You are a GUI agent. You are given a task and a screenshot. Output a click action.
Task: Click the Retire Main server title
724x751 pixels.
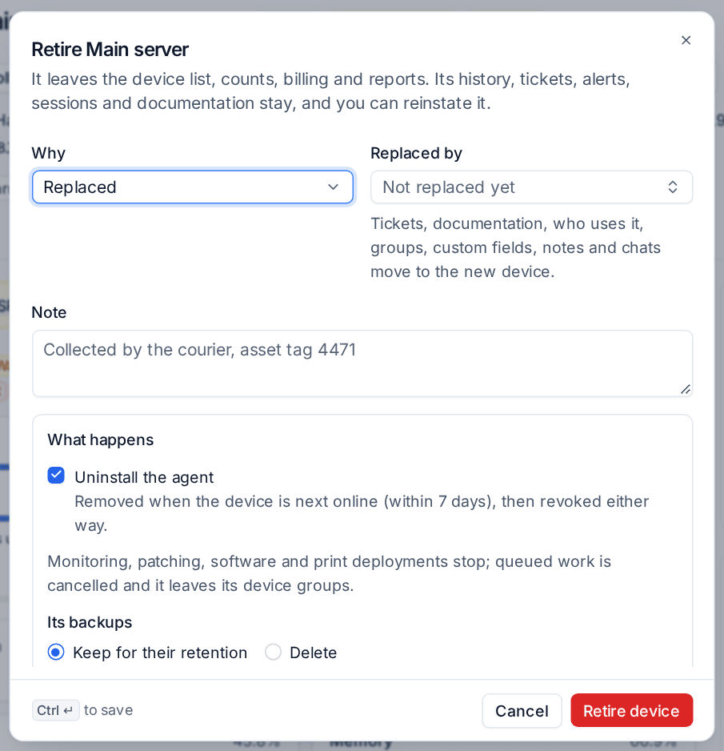coord(110,50)
